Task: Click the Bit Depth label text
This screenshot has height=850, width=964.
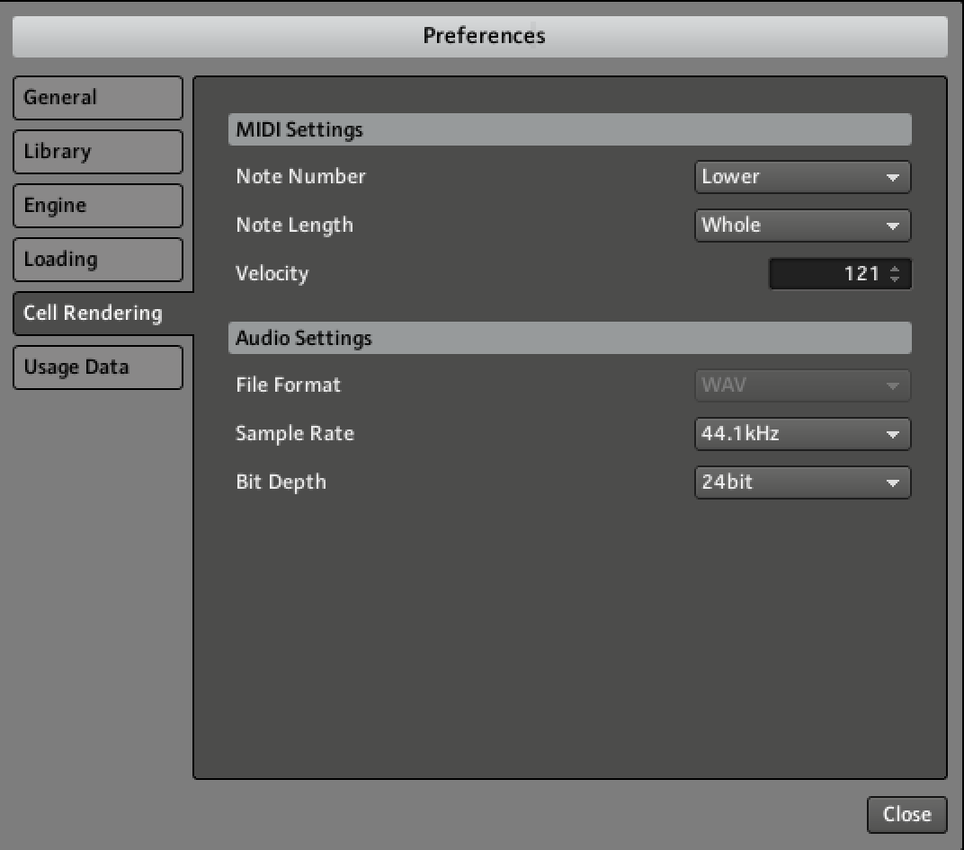Action: 281,483
